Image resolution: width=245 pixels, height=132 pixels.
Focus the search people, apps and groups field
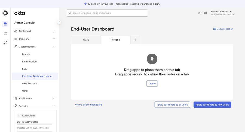pyautogui.click(x=108, y=13)
